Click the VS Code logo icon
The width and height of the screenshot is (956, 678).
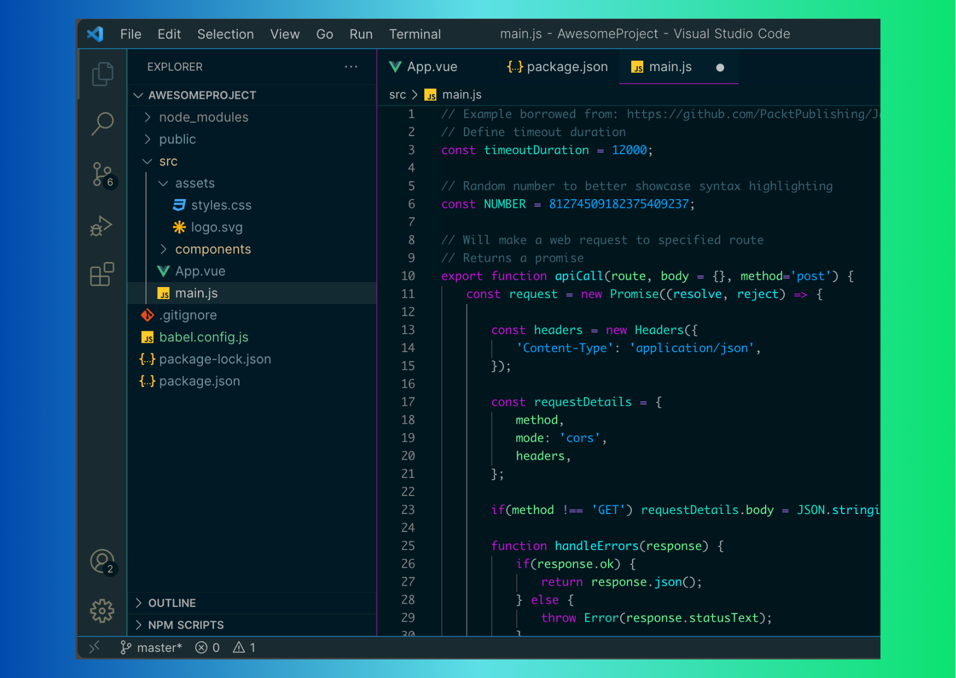pyautogui.click(x=95, y=34)
